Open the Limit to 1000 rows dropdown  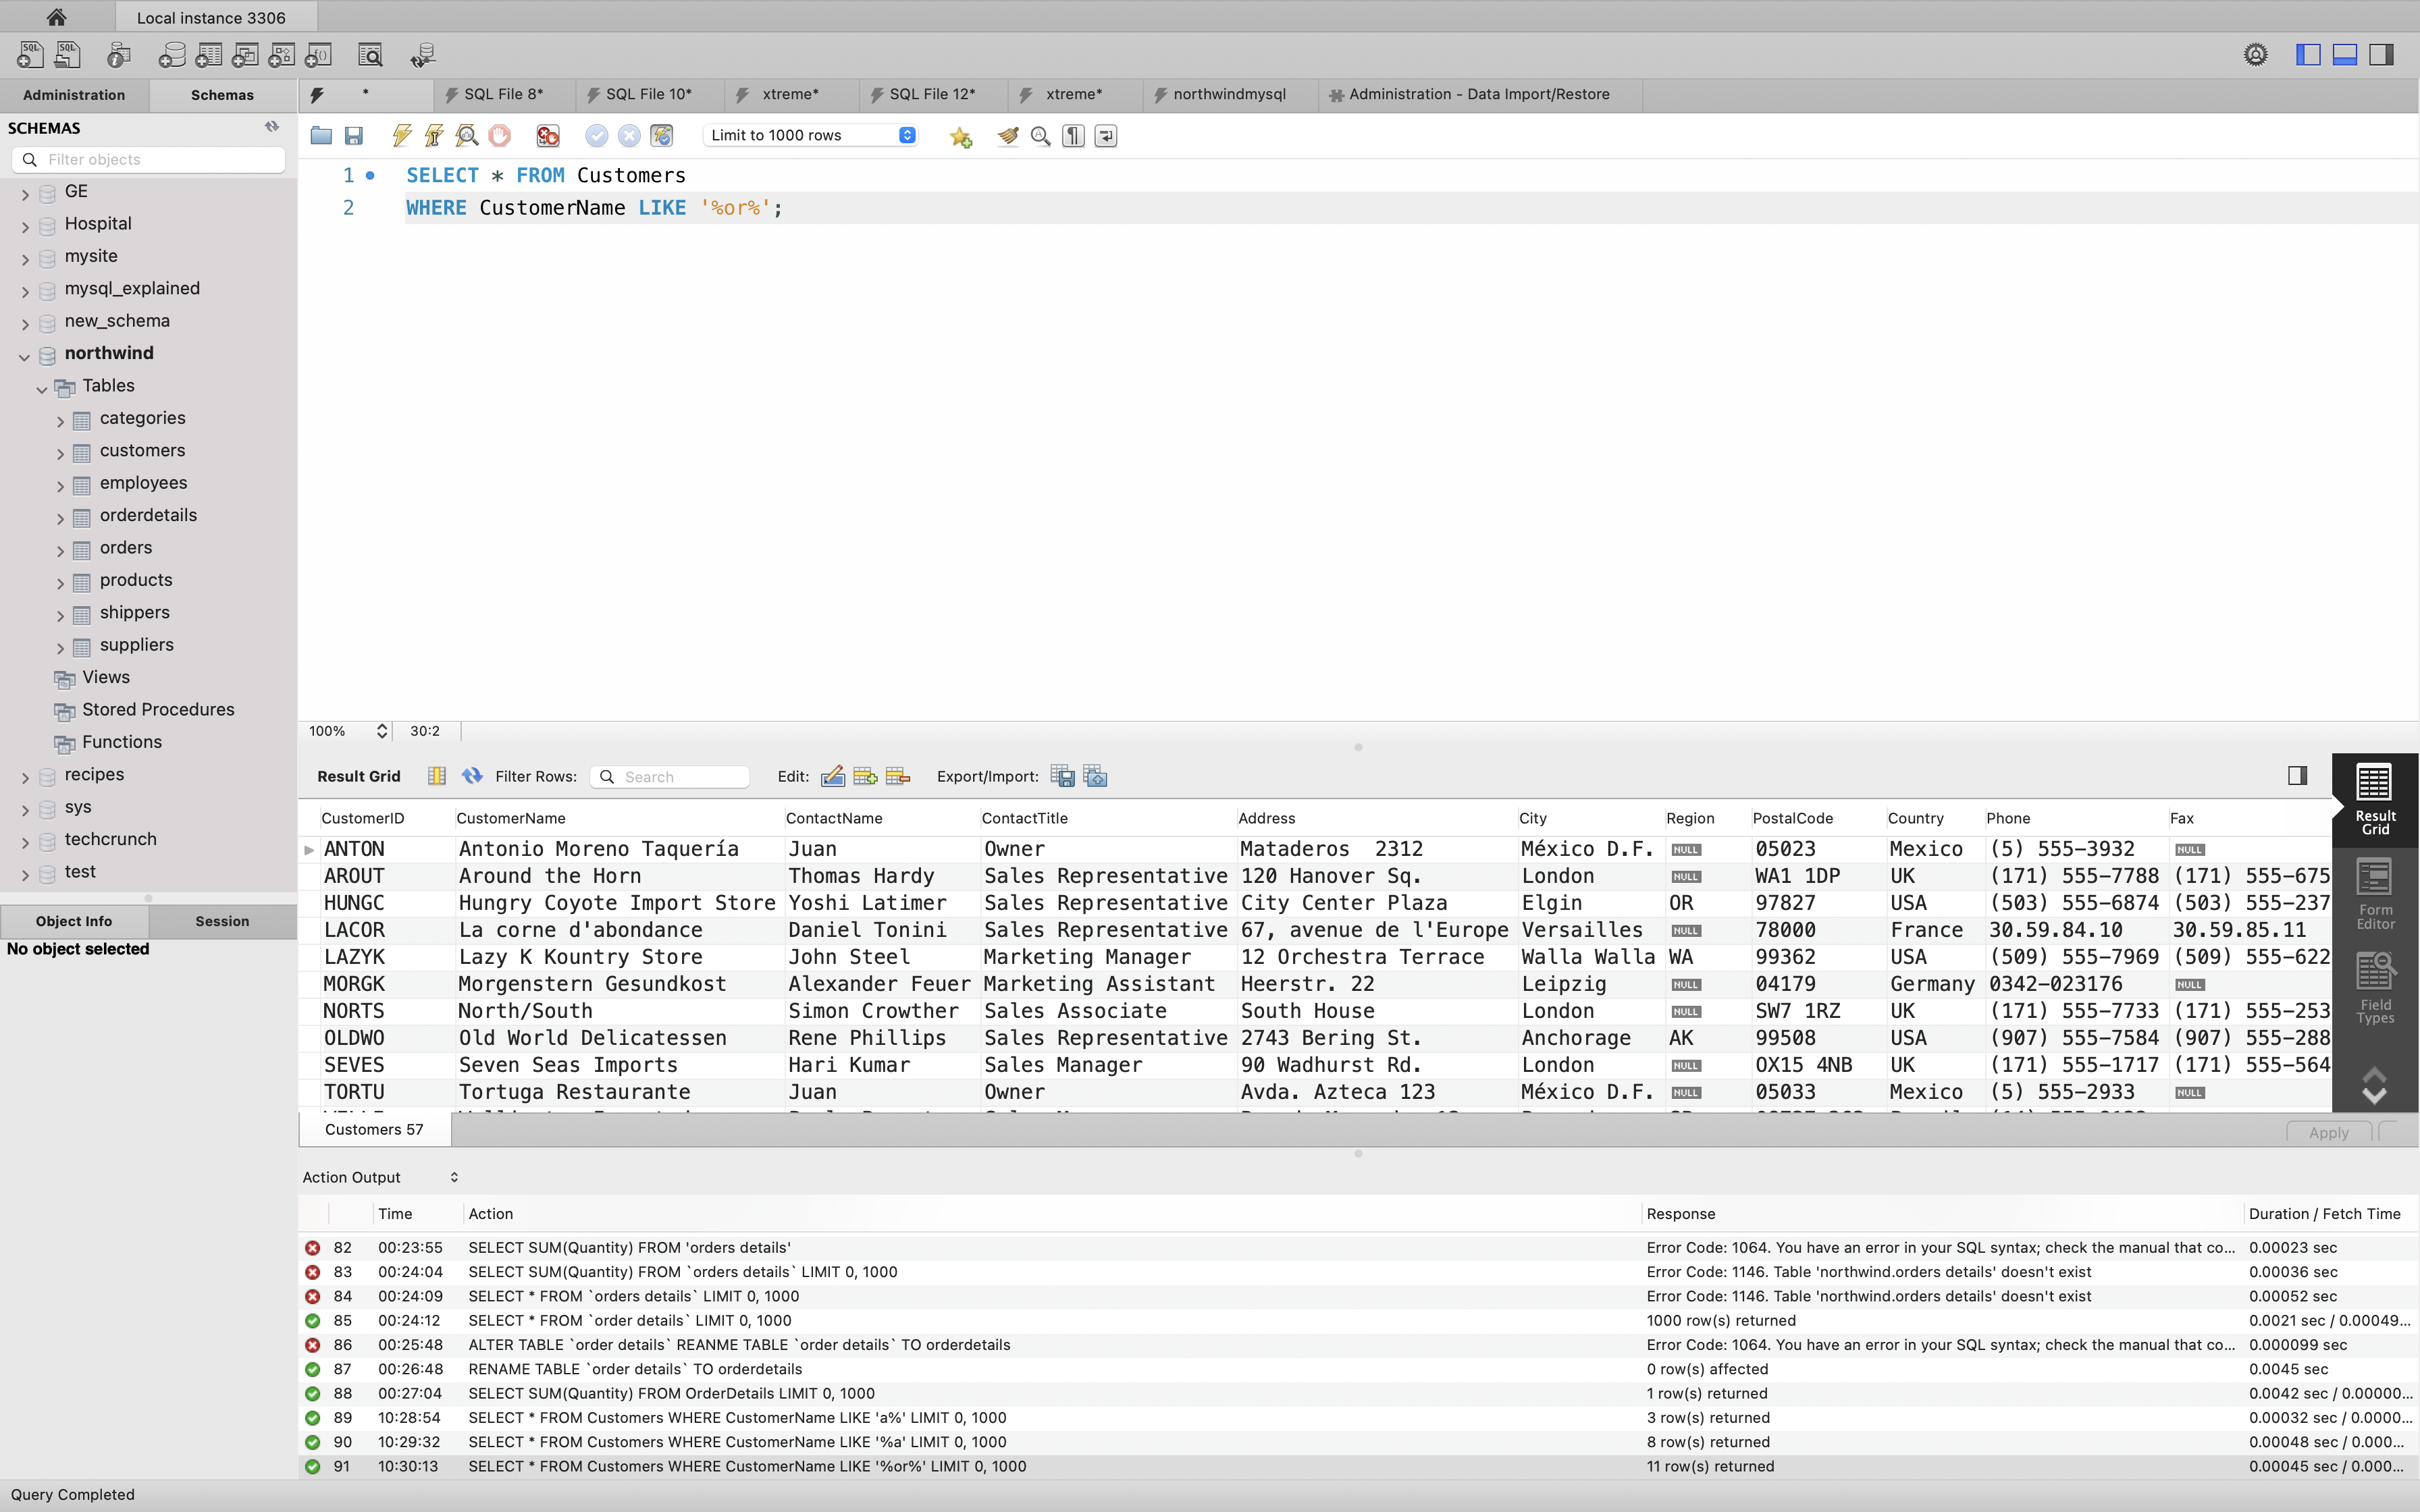click(810, 135)
